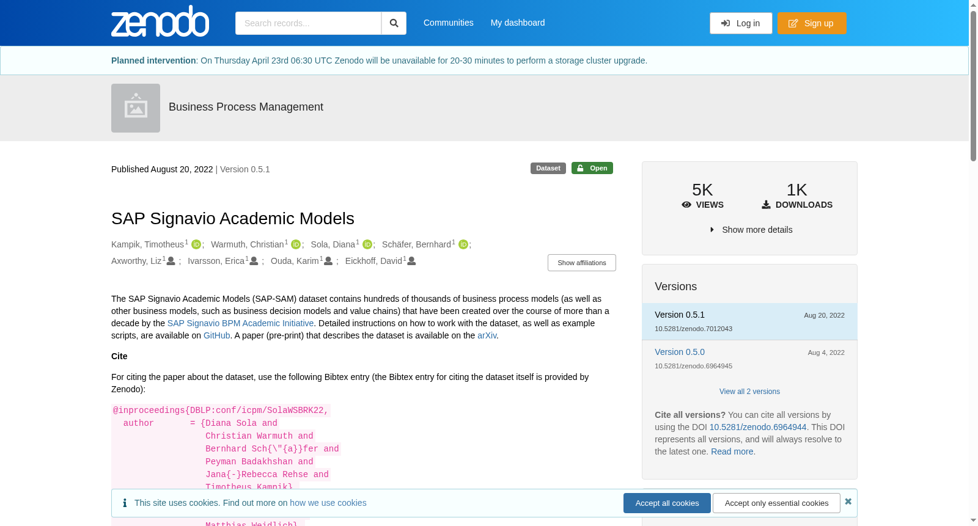Click the SAP Signavio Academic Models title
The width and height of the screenshot is (978, 526).
tap(233, 219)
